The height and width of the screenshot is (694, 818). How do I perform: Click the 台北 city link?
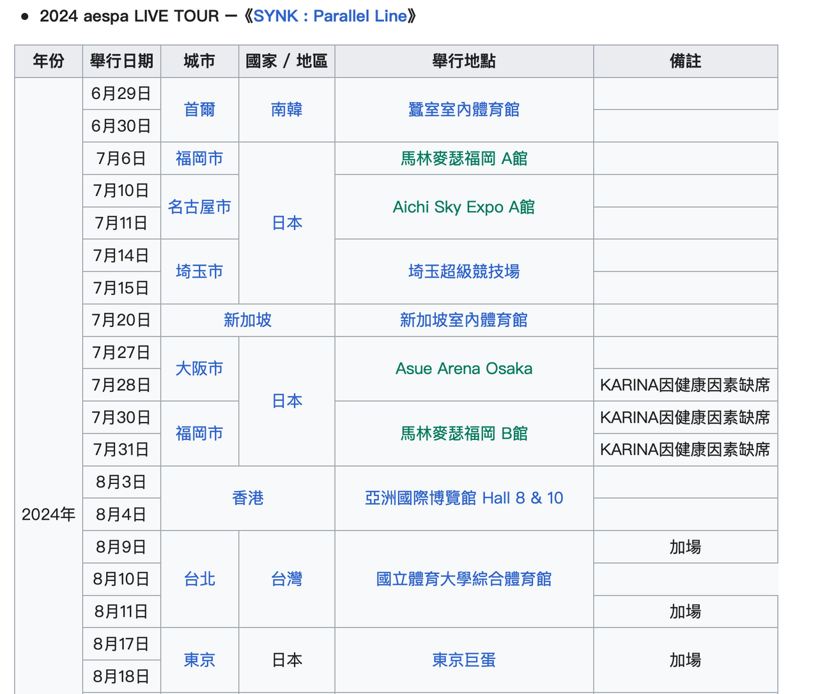coord(199,579)
